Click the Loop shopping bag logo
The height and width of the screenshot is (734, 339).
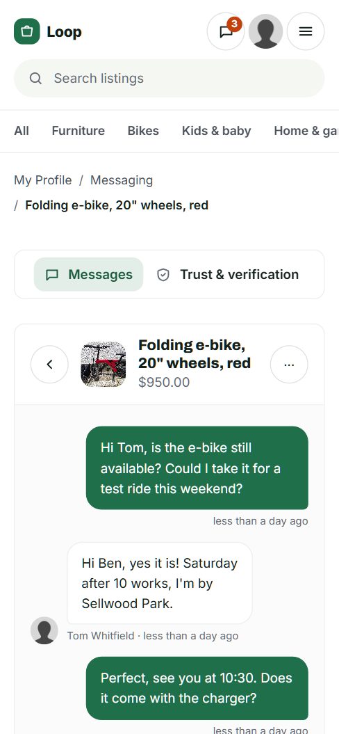tap(26, 31)
